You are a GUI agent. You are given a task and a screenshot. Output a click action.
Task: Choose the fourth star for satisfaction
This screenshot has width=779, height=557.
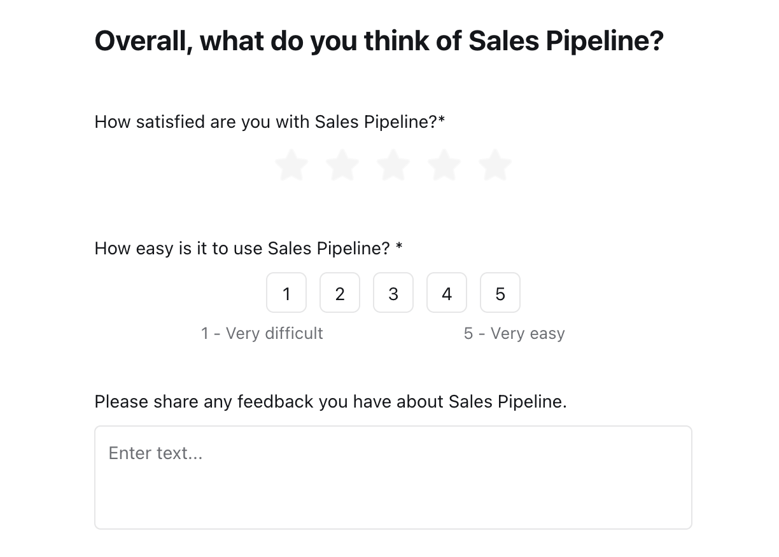(444, 165)
